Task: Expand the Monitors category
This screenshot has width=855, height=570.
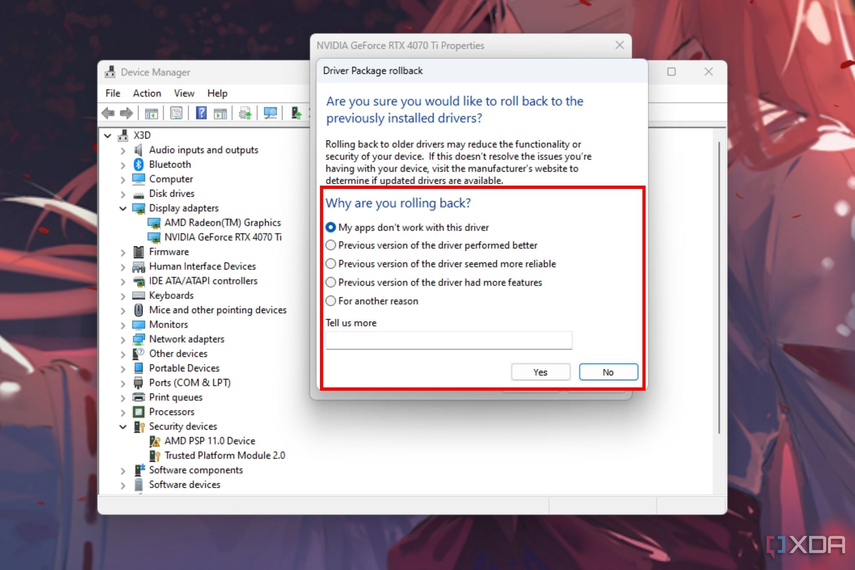Action: [x=123, y=325]
